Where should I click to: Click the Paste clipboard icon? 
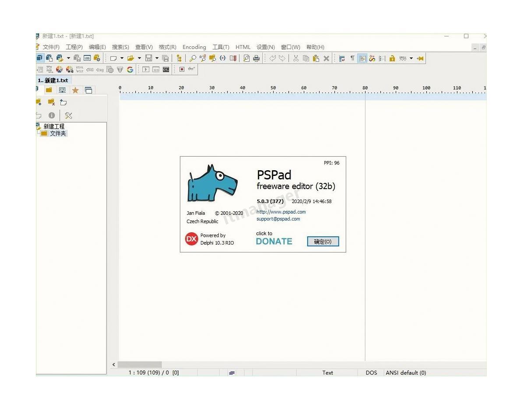point(316,58)
